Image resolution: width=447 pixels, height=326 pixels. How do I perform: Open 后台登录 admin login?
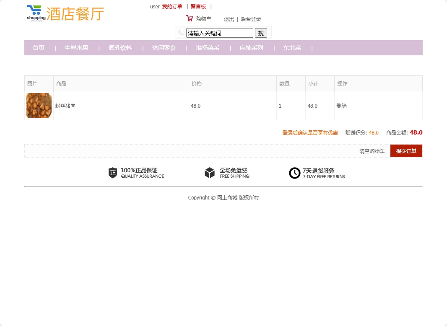[x=251, y=19]
